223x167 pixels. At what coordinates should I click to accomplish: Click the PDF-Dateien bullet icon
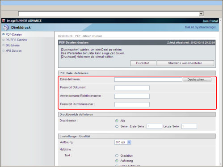tap(4, 34)
